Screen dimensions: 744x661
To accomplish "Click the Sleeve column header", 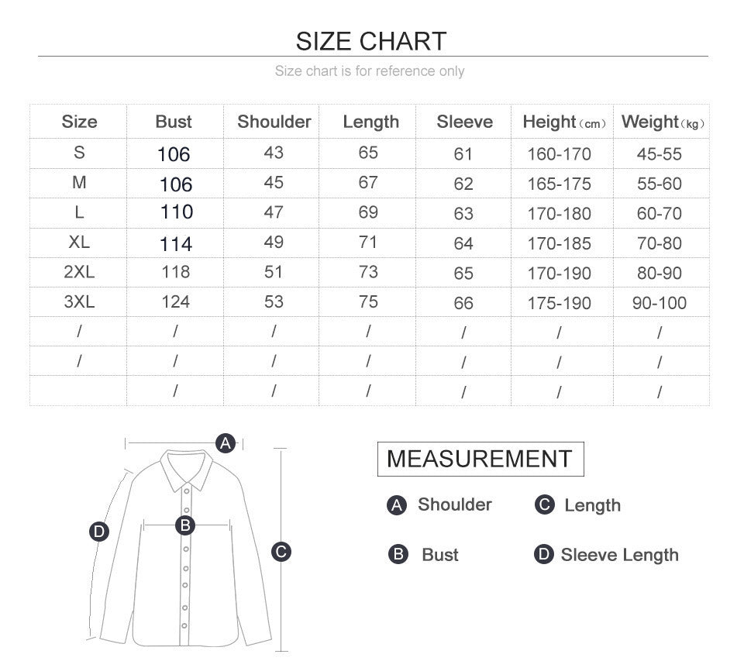I will (x=464, y=122).
